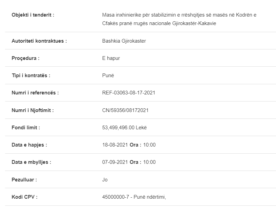This screenshot has width=276, height=220.
Task: Click the 'Kodi CPV' label
Action: click(x=24, y=197)
